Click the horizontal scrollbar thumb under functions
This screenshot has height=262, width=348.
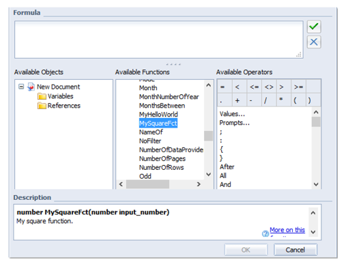coord(147,184)
